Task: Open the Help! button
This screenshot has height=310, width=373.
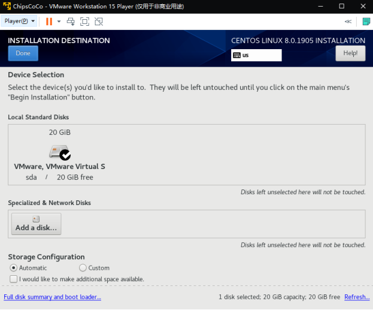Action: [x=350, y=53]
